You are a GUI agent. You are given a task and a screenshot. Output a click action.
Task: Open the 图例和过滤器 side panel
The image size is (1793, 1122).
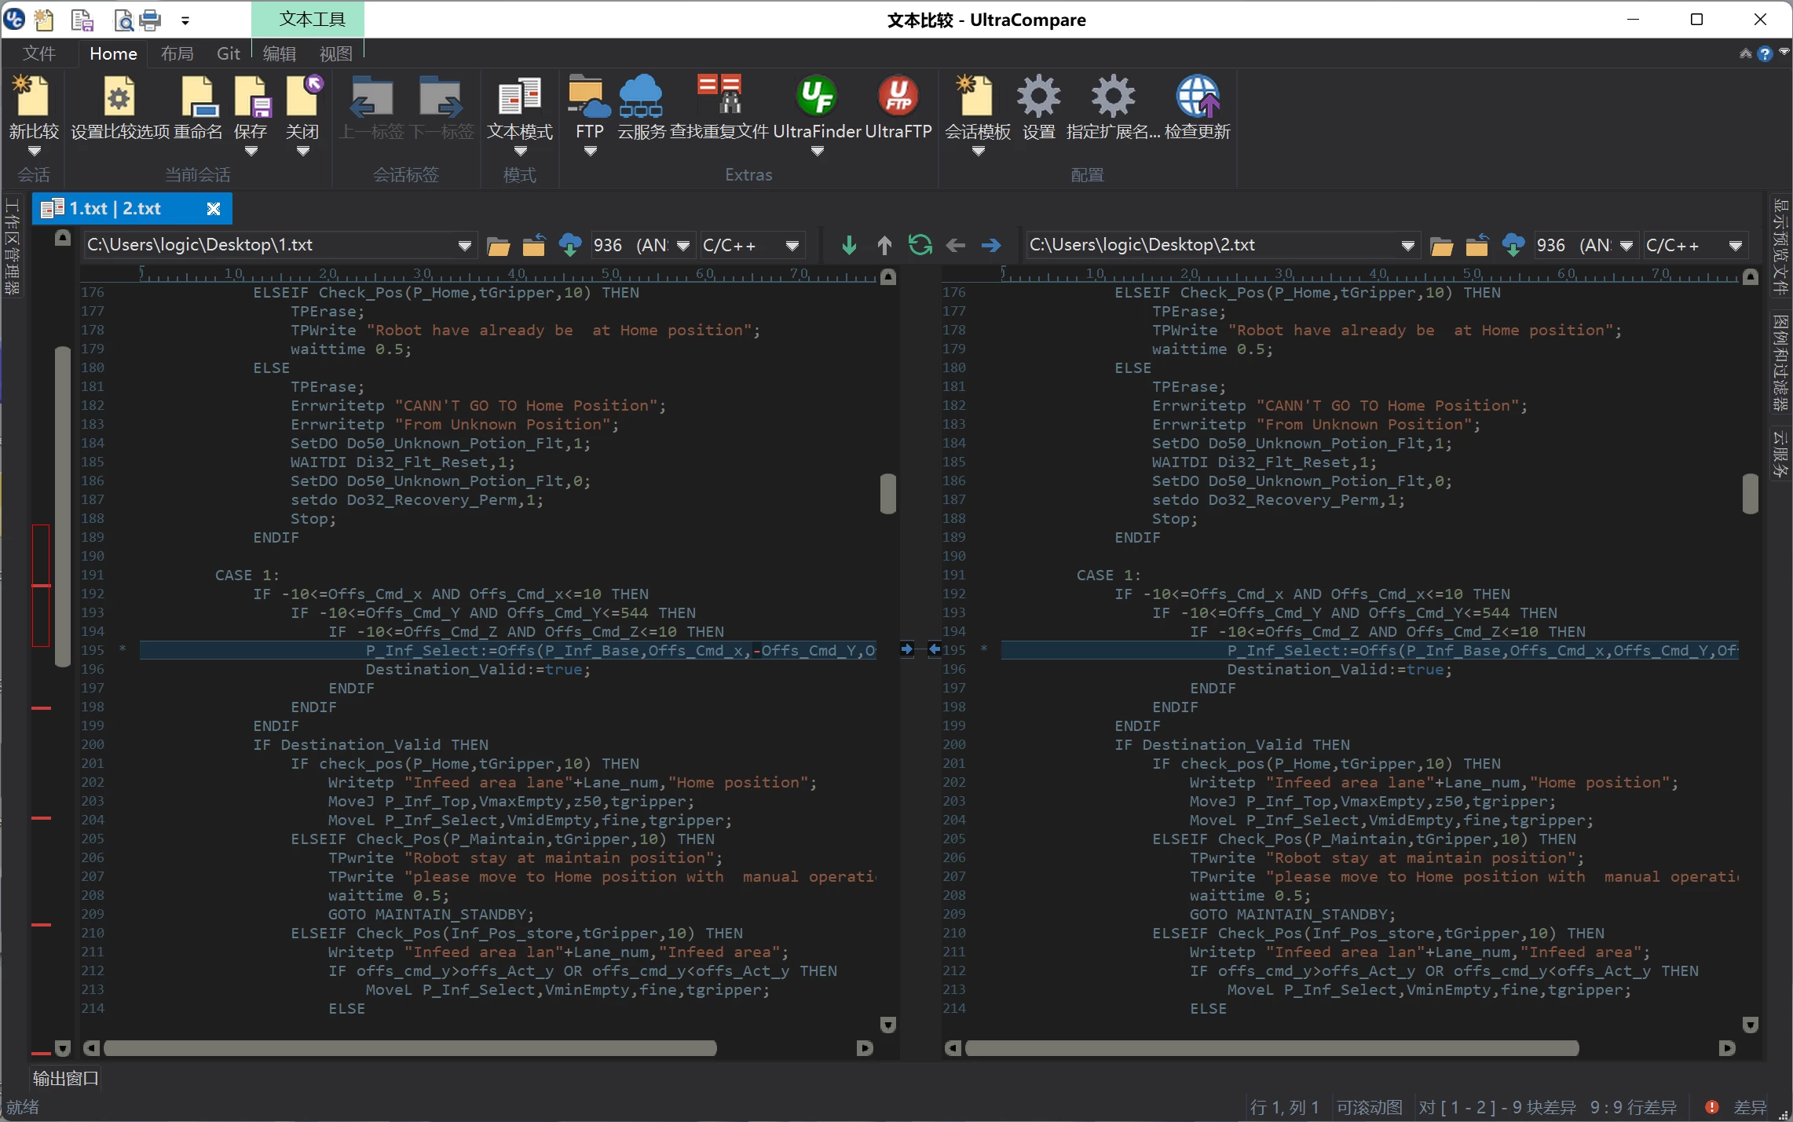click(x=1780, y=362)
